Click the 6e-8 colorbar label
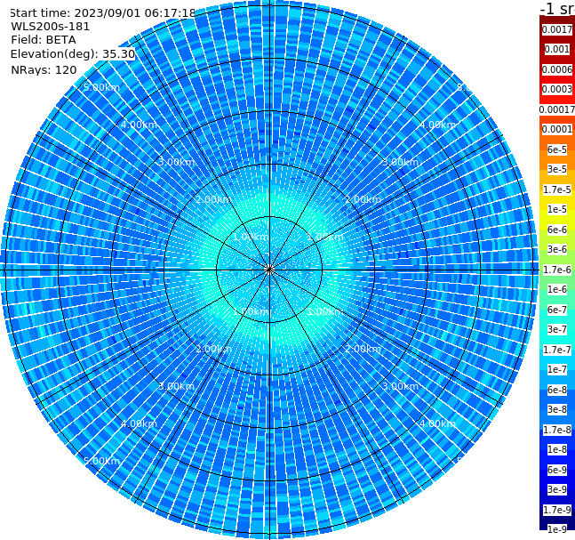Screen dimensions: 575x540 point(557,390)
